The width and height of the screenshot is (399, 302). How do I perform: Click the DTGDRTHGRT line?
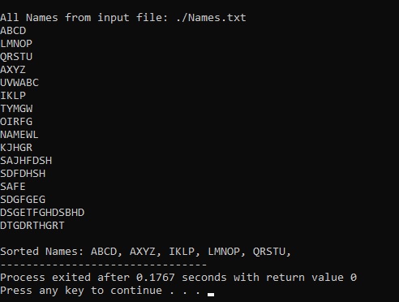tap(32, 226)
